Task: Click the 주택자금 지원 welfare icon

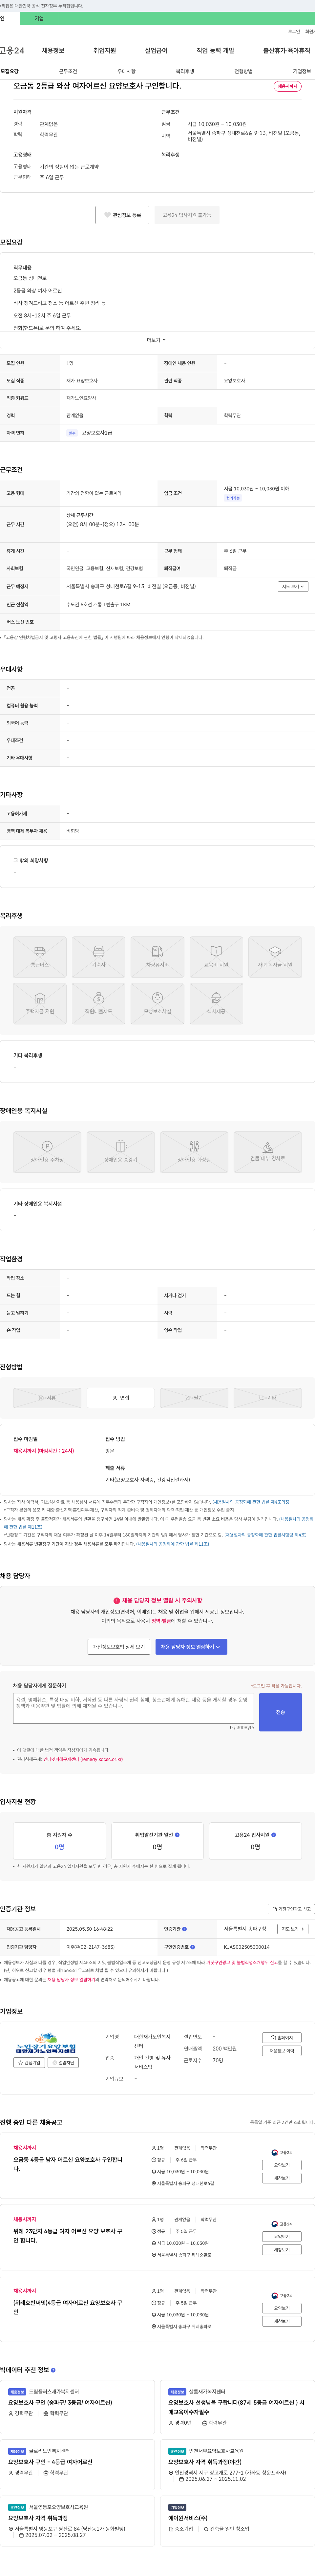Action: tap(40, 998)
